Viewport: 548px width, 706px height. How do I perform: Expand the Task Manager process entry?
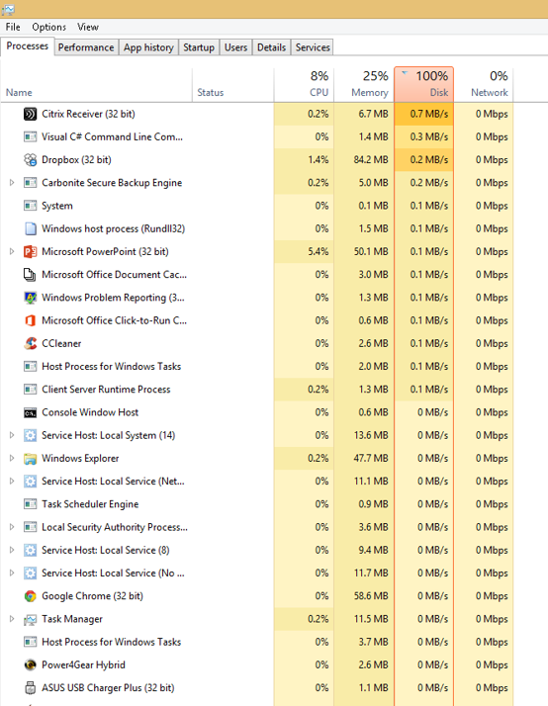tap(12, 619)
